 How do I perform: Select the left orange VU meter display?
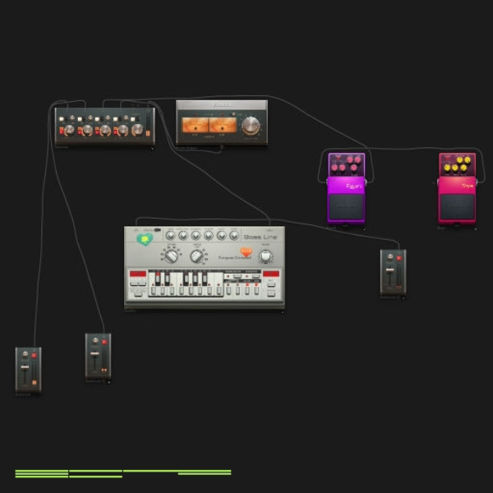[195, 126]
